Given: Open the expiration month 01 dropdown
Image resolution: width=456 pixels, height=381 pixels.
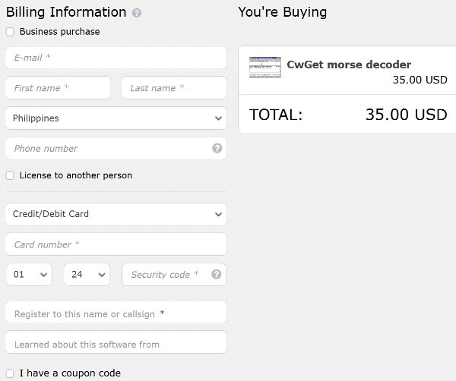Looking at the screenshot, I should 29,275.
